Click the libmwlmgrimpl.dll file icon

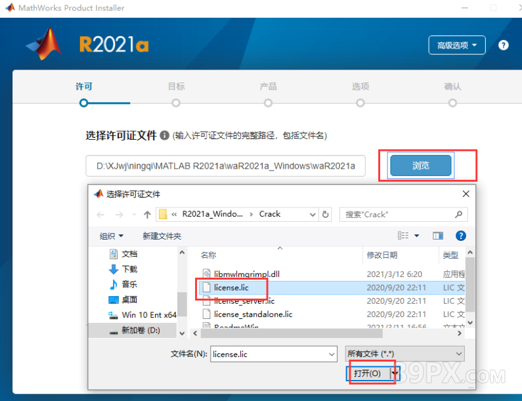206,274
